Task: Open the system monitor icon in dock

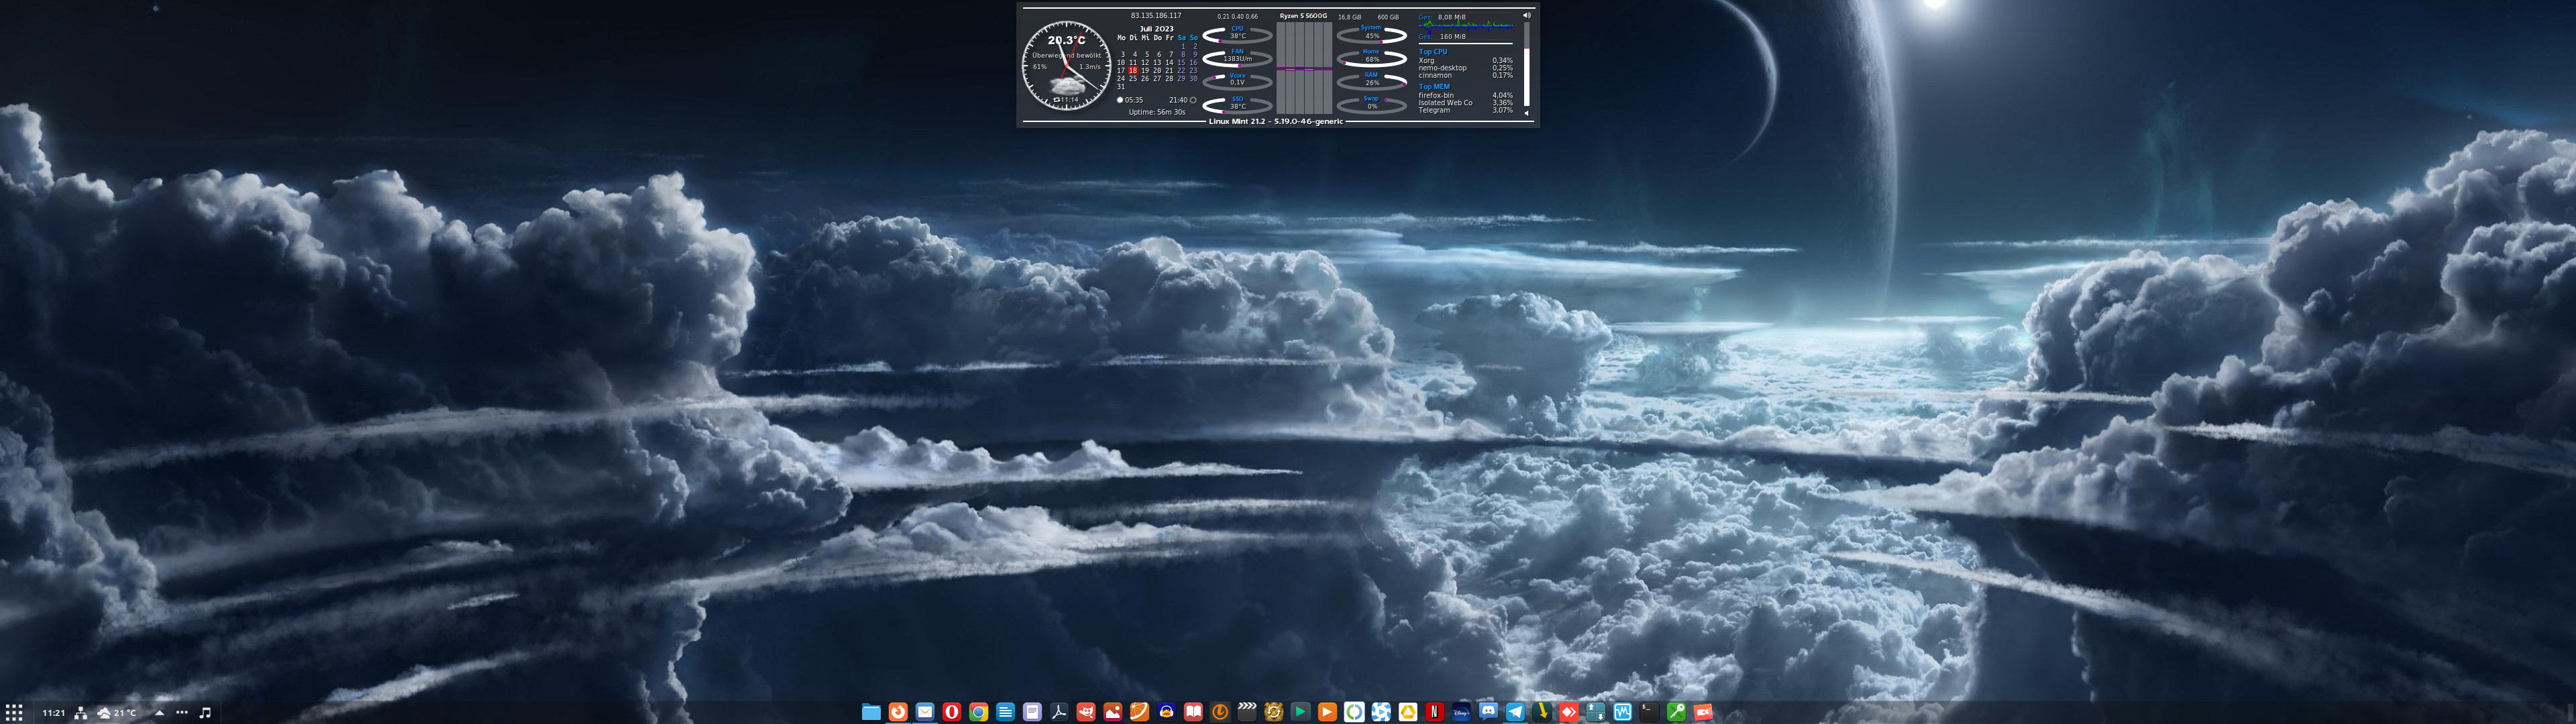Action: 1622,712
